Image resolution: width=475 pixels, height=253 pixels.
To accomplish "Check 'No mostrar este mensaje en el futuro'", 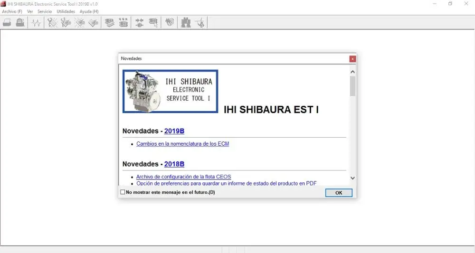I will tap(123, 192).
